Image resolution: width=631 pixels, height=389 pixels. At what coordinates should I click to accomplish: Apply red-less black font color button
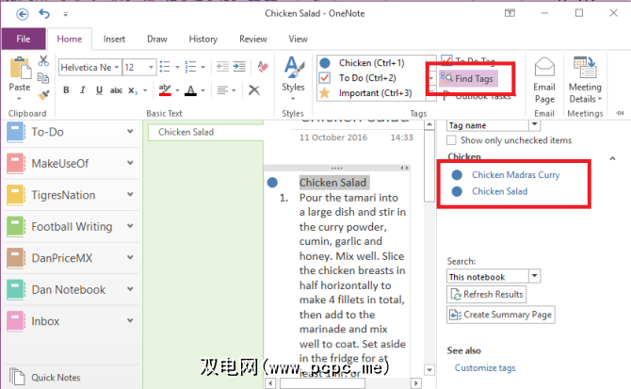(191, 90)
